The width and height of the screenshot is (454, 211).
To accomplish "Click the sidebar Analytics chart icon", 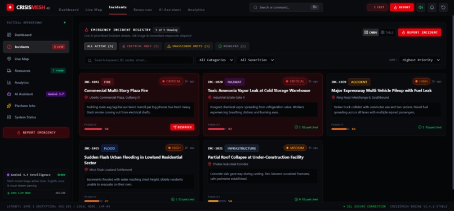I will click(9, 82).
